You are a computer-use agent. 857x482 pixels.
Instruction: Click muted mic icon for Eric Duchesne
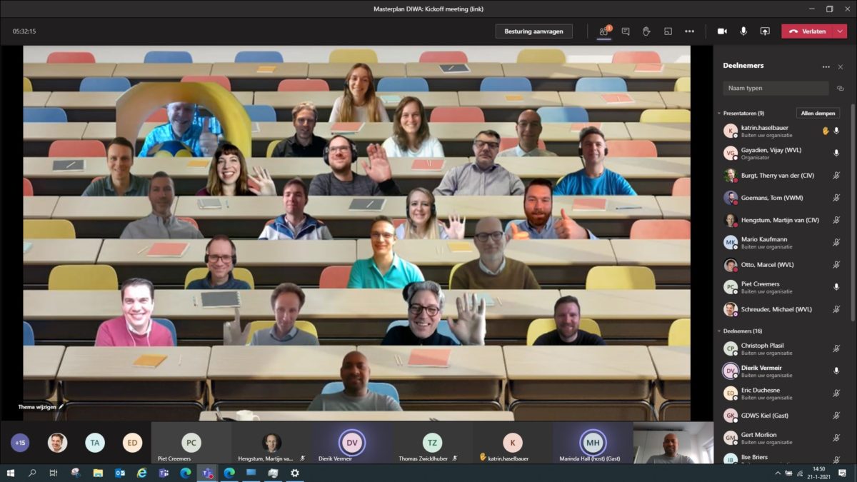click(x=836, y=393)
